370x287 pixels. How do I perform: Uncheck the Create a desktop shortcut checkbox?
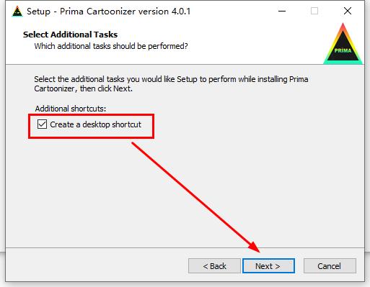(42, 124)
